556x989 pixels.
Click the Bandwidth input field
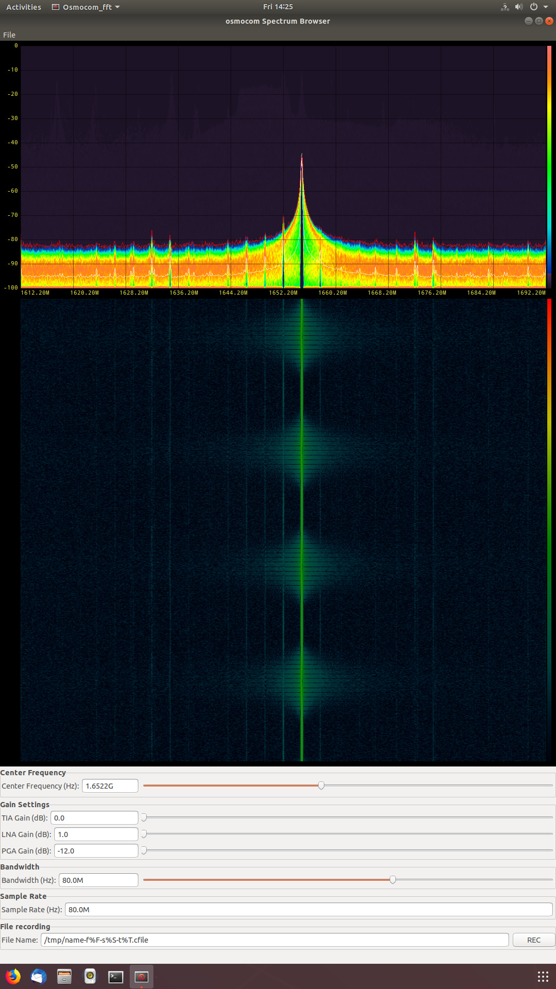pyautogui.click(x=98, y=880)
